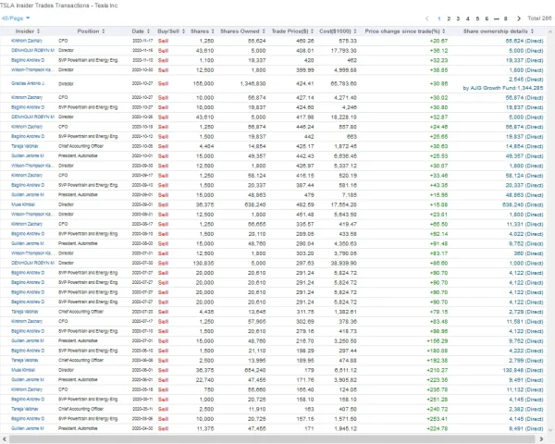This screenshot has height=444, width=555.
Task: Click the vertical scrollbar down arrow
Action: coord(550,430)
